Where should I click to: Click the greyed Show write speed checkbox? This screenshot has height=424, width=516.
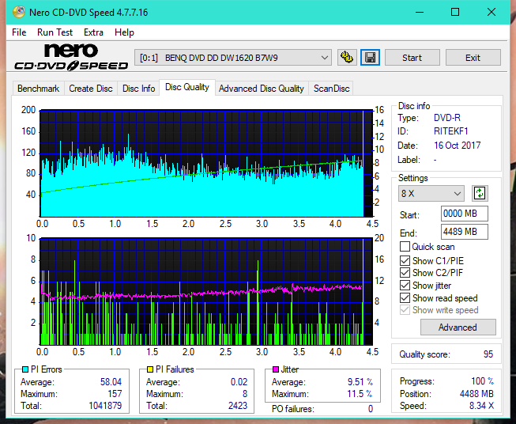405,310
